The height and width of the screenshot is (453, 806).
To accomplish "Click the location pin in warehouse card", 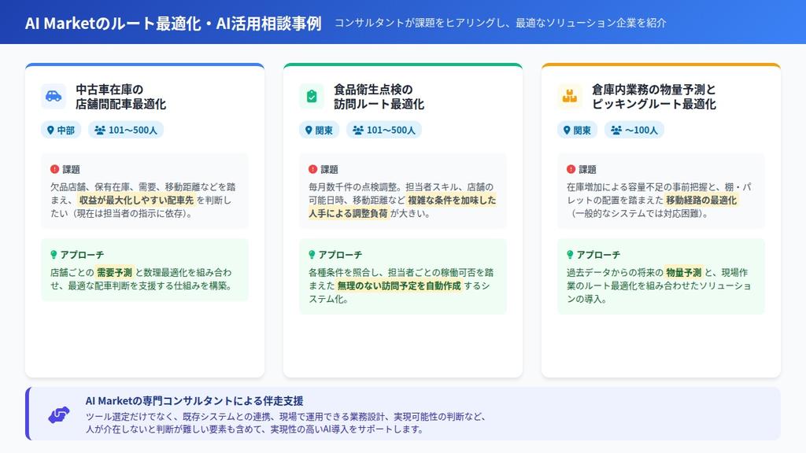I will [x=567, y=130].
